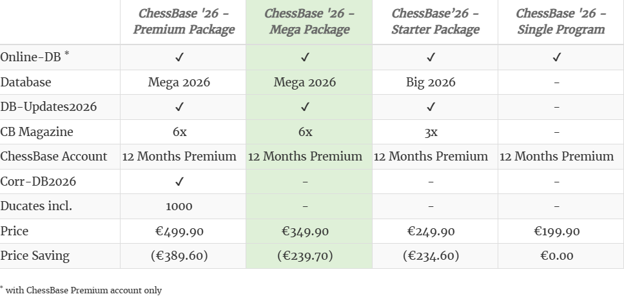This screenshot has height=303, width=624.
Task: Click the 1000 Ducates value for Premium
Action: pyautogui.click(x=179, y=207)
